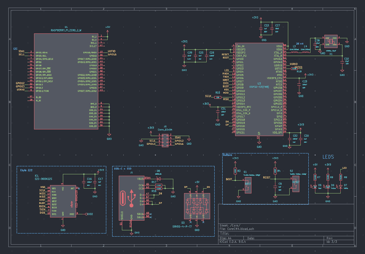Select resistor R3 above BOOT
This screenshot has height=254, width=365.
(235, 171)
